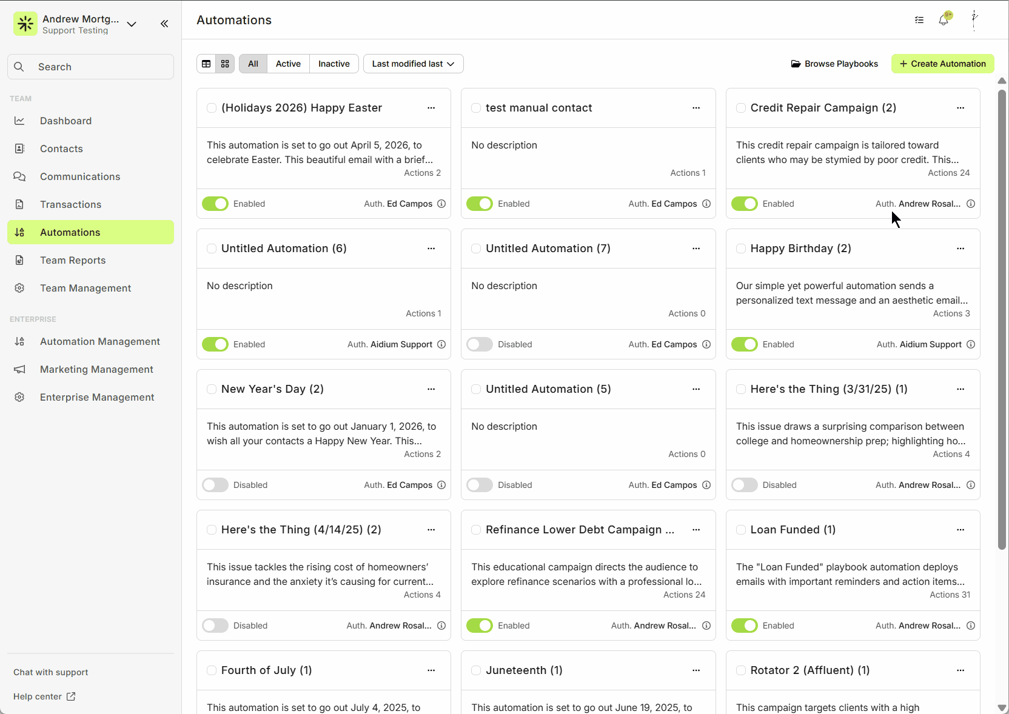
Task: Enable the Untitled Automation (7) toggle
Action: (479, 344)
